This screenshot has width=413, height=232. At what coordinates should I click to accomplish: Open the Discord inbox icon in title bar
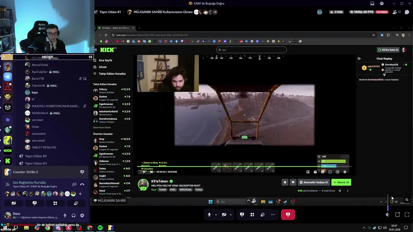(x=372, y=4)
